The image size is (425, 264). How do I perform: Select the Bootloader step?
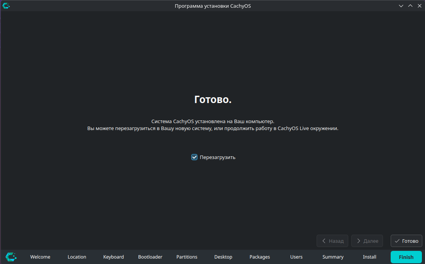pyautogui.click(x=150, y=257)
